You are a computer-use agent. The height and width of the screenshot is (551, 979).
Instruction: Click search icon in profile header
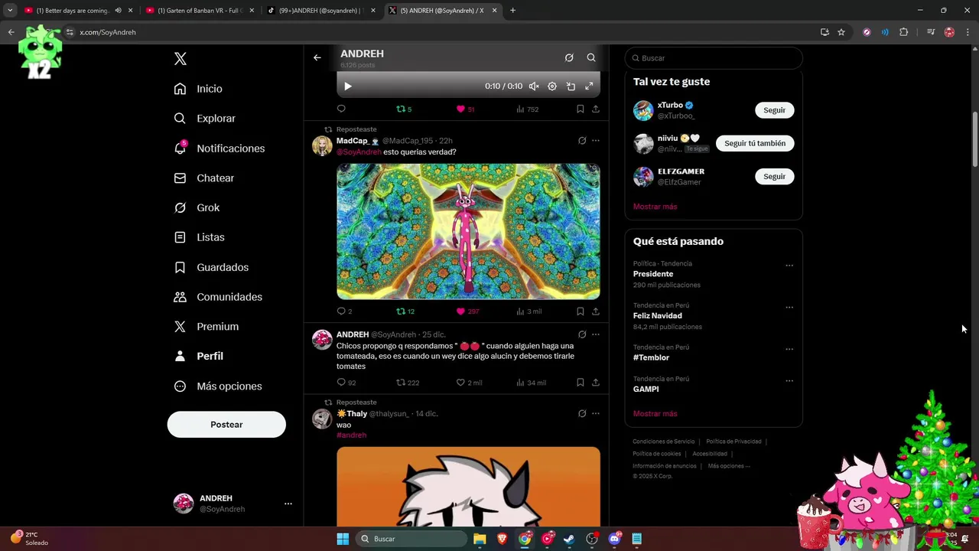pyautogui.click(x=591, y=57)
